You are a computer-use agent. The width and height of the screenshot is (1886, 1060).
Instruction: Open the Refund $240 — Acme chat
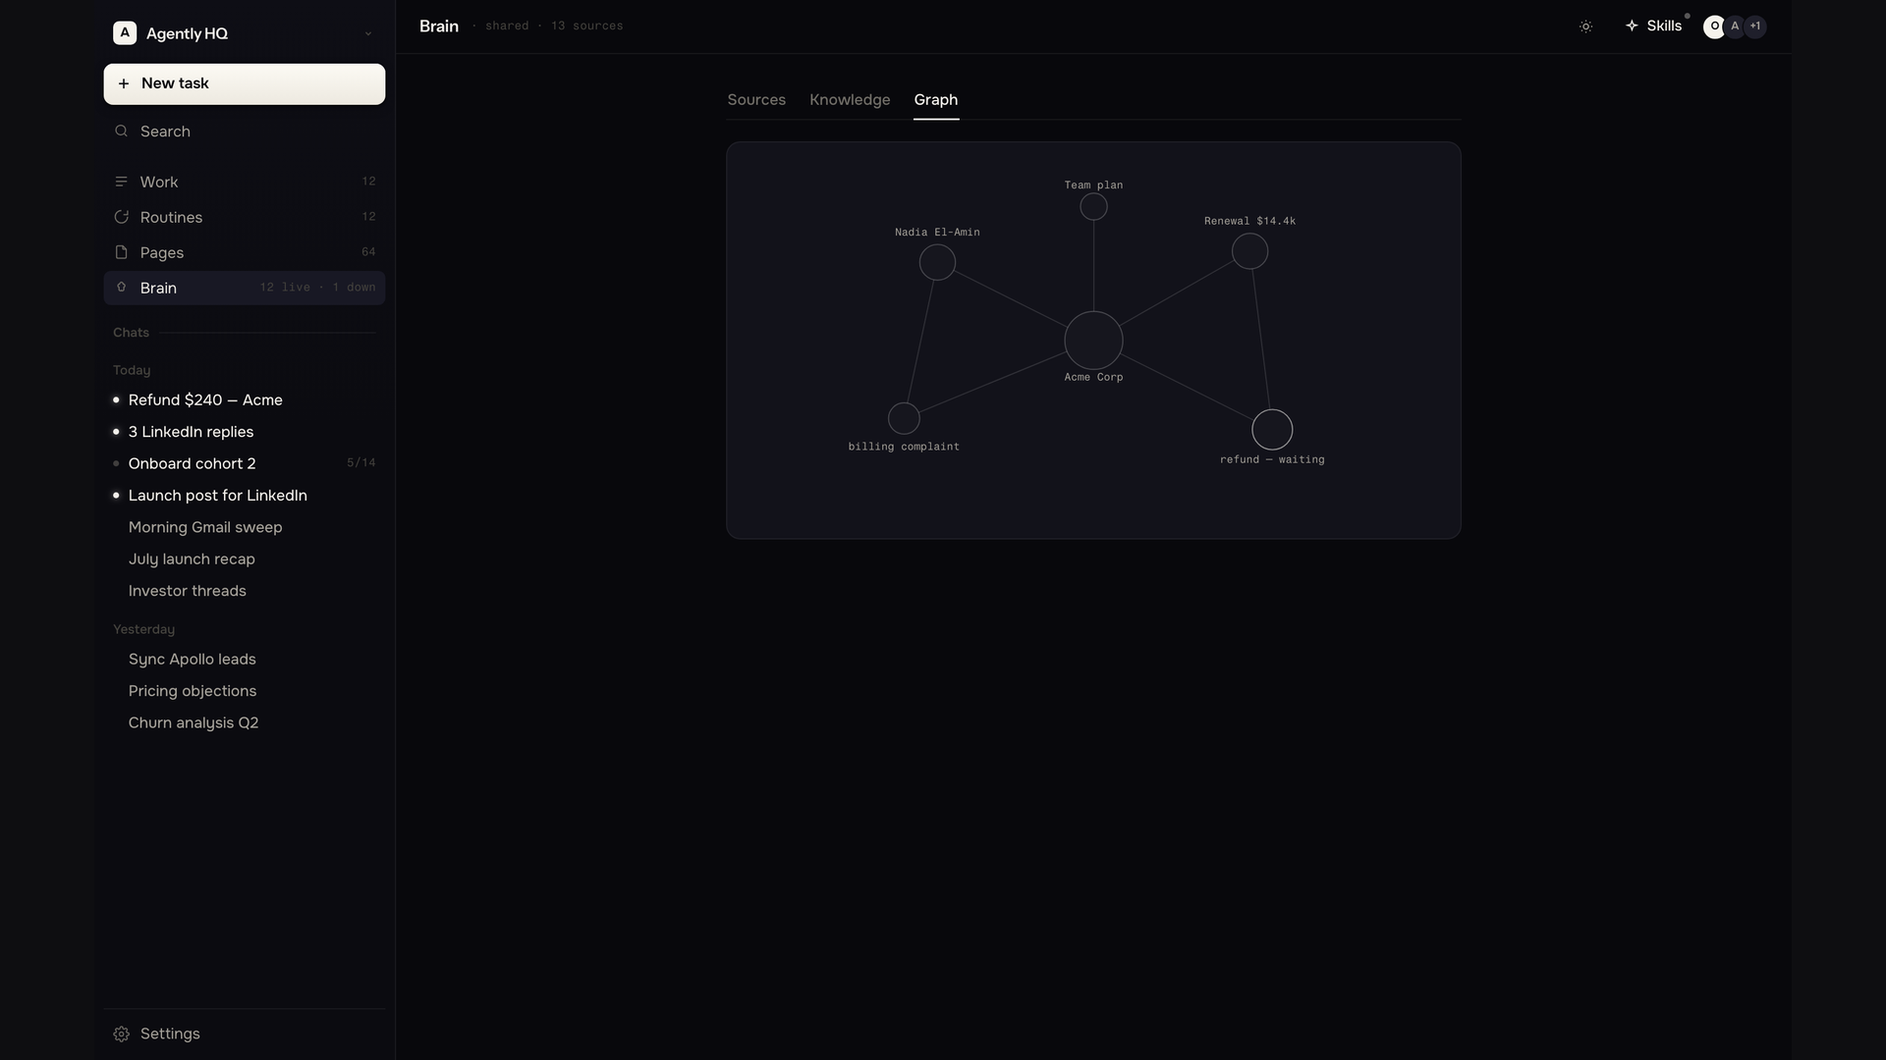point(245,400)
